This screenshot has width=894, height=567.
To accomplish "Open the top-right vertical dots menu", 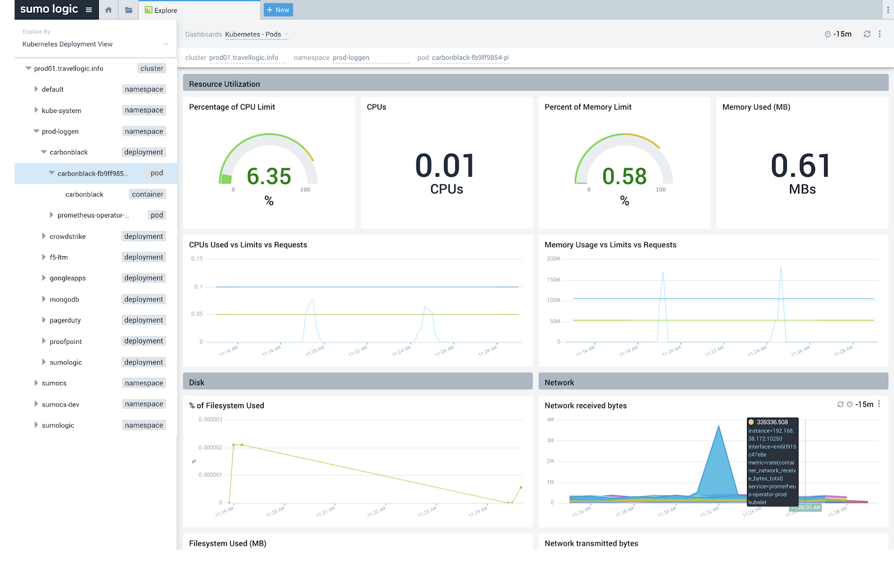I will tap(888, 10).
